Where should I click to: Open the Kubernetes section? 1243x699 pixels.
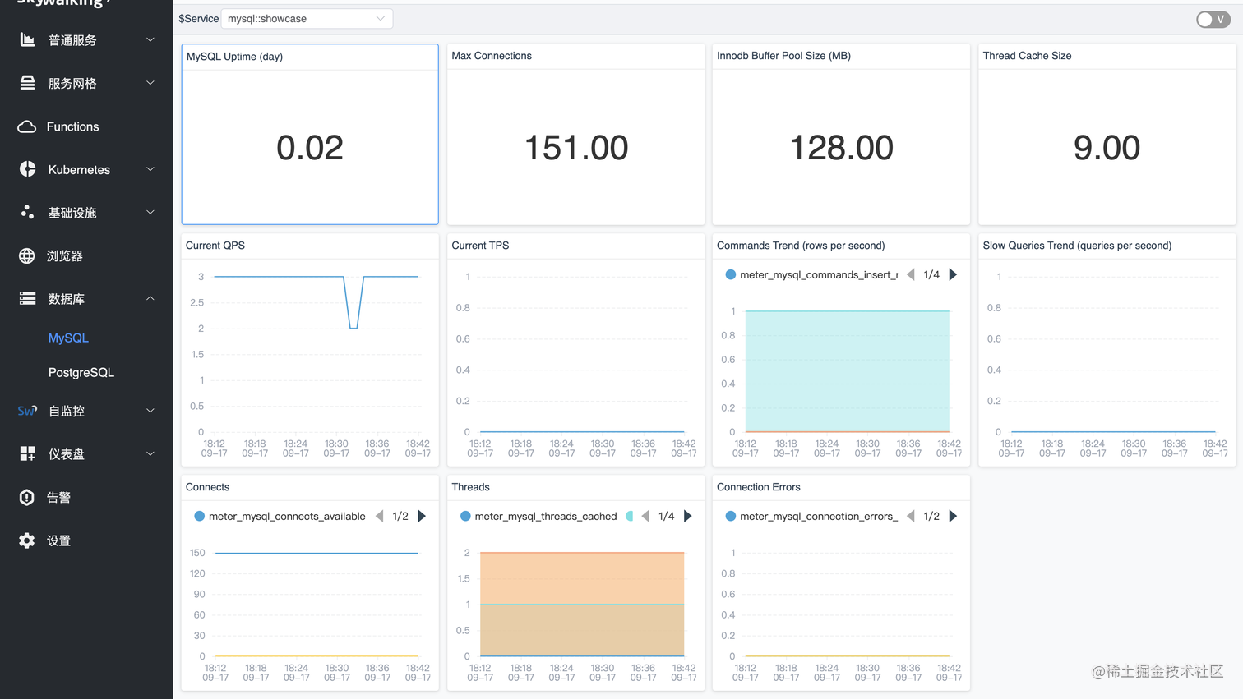78,169
